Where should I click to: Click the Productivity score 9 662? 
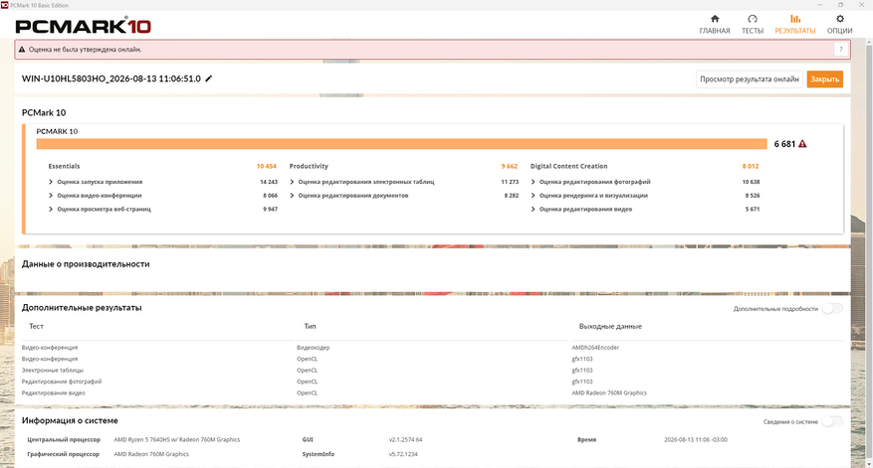pyautogui.click(x=509, y=166)
